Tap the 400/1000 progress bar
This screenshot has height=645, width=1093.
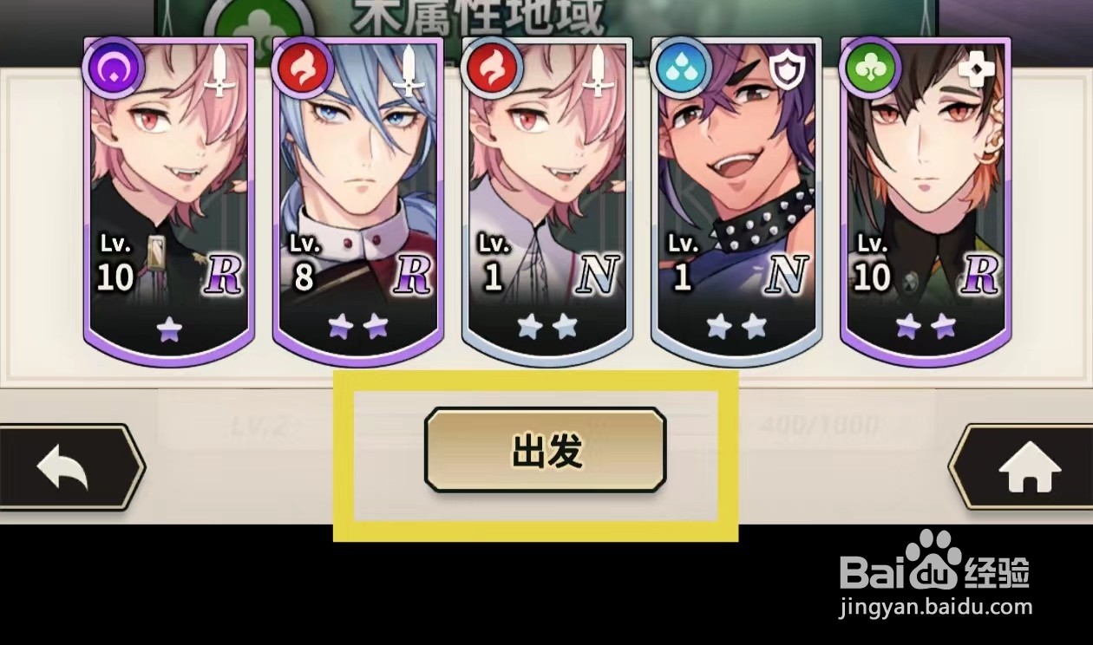pos(819,426)
